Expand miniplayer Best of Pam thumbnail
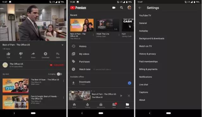202x117 pixels. pos(80,96)
